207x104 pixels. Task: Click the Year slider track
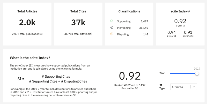click(x=182, y=73)
